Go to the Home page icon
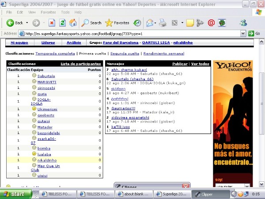 pyautogui.click(x=73, y=23)
